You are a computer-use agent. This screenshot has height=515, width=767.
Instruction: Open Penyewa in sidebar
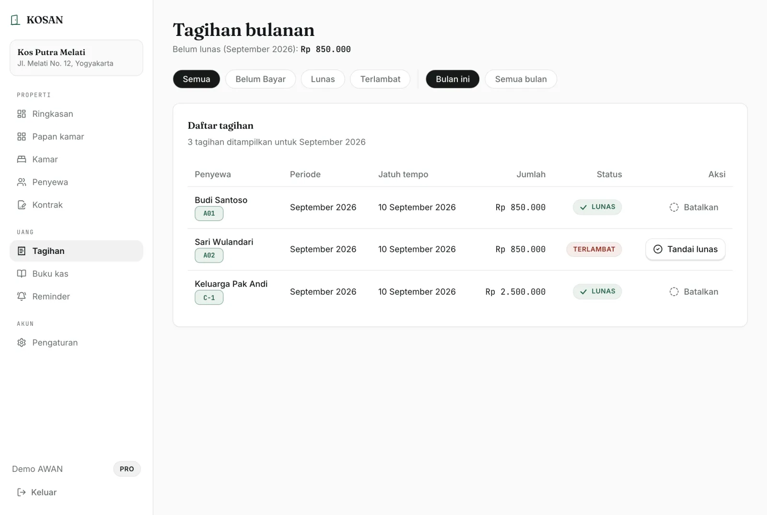(x=76, y=182)
